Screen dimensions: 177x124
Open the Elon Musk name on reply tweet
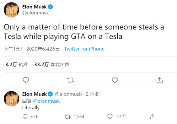(35, 94)
